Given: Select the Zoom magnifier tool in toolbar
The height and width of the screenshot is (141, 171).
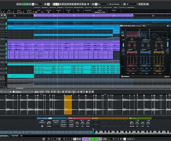Looking at the screenshot, I should point(73,4).
